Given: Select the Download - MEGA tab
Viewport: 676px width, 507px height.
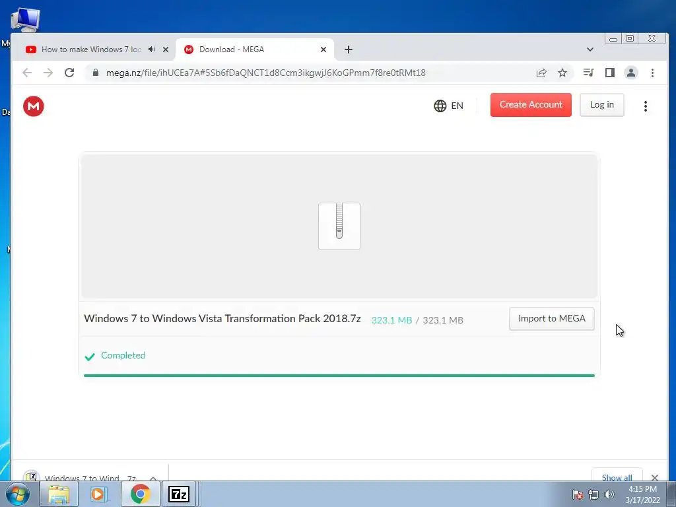Looking at the screenshot, I should (254, 50).
